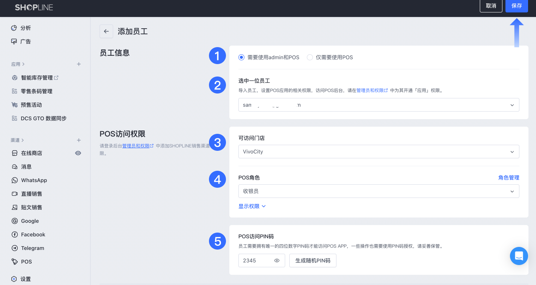The width and height of the screenshot is (536, 285).
Task: Click the 选中一位员工 field label
Action: [x=254, y=81]
